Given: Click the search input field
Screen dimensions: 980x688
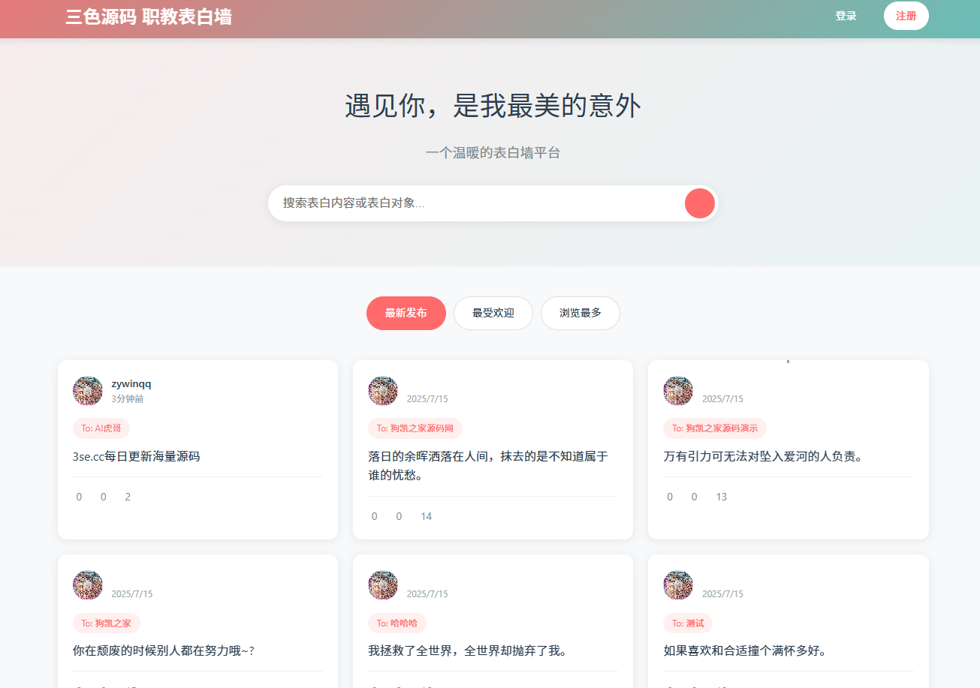Looking at the screenshot, I should 451,203.
